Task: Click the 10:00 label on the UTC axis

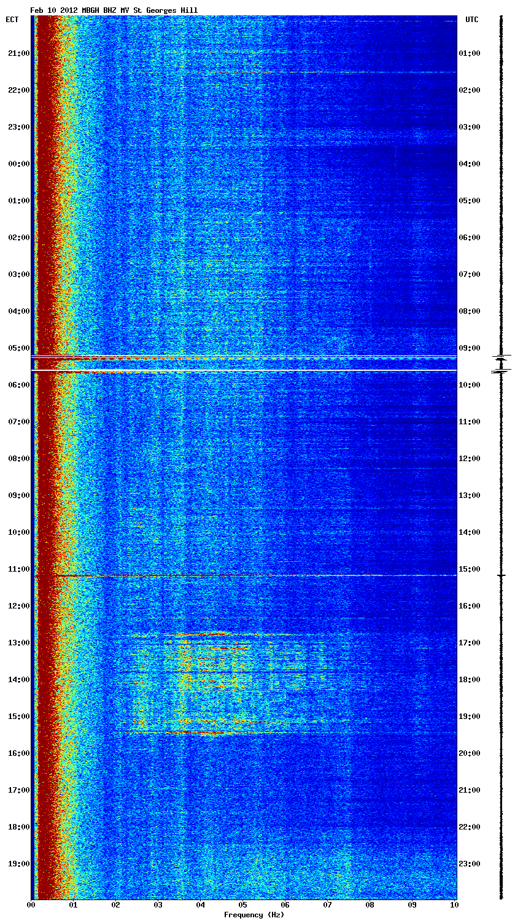Action: [470, 385]
